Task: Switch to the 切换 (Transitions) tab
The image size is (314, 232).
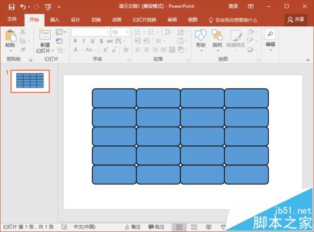Action: click(x=96, y=19)
